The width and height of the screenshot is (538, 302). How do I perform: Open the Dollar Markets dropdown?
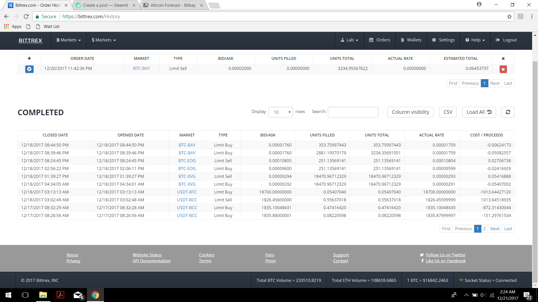(104, 40)
